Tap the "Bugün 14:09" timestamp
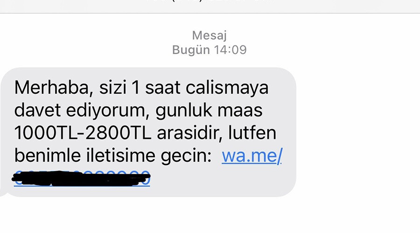Screen dimensions: 420x233 coord(210,50)
